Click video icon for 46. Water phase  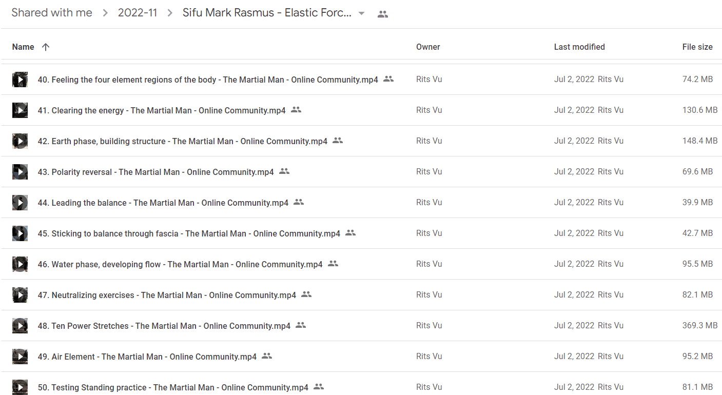(x=20, y=264)
